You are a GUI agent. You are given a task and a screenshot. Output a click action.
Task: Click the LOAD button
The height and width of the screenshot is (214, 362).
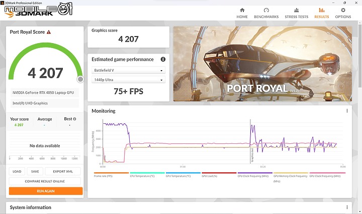pos(17,171)
